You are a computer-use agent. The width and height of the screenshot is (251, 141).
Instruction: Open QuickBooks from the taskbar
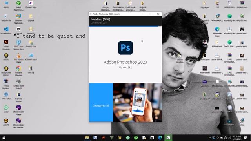point(136,137)
